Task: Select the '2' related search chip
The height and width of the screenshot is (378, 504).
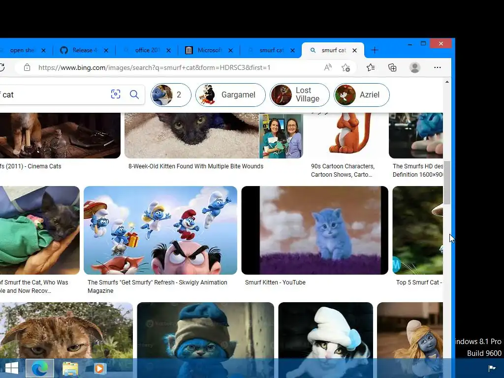Action: pos(171,95)
